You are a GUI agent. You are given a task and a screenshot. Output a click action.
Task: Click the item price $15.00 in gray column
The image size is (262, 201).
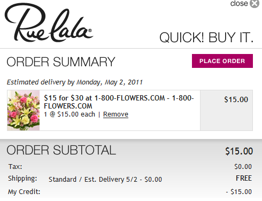click(236, 99)
